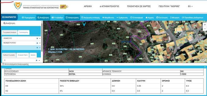Select the Σμίκρυνση zoom-out tool
The width and height of the screenshot is (207, 96).
(x=122, y=18)
